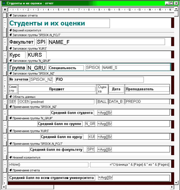Image resolution: width=180 pixels, height=190 pixels.
Task: Select the 'Средний балл по факультету' label
Action: 57,150
